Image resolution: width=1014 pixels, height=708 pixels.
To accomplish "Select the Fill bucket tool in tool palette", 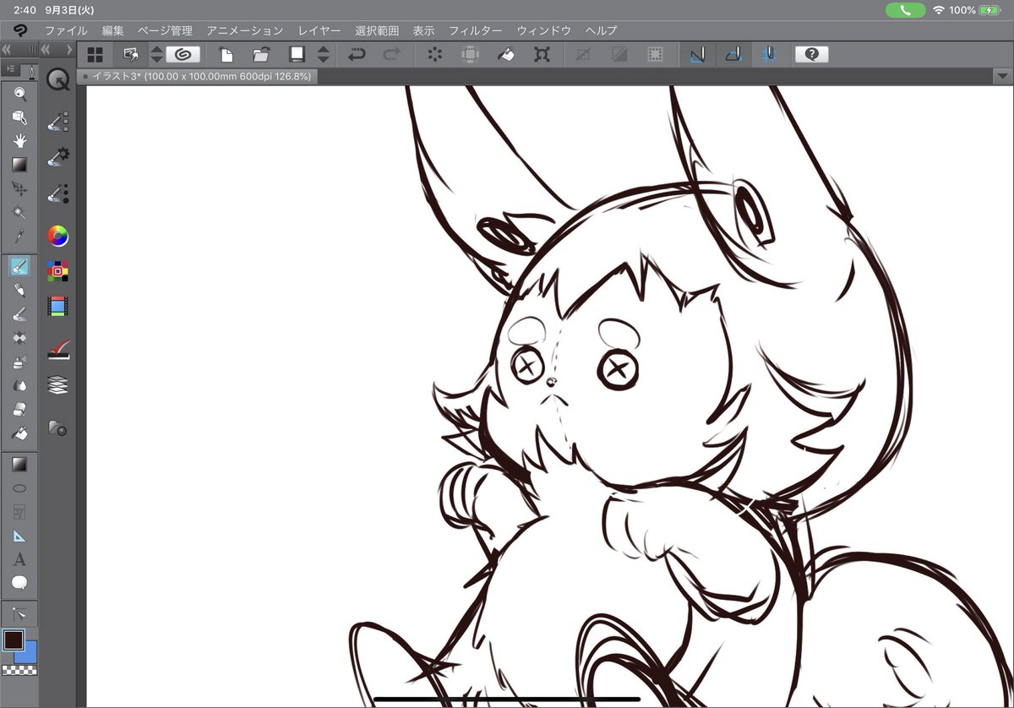I will click(x=19, y=433).
